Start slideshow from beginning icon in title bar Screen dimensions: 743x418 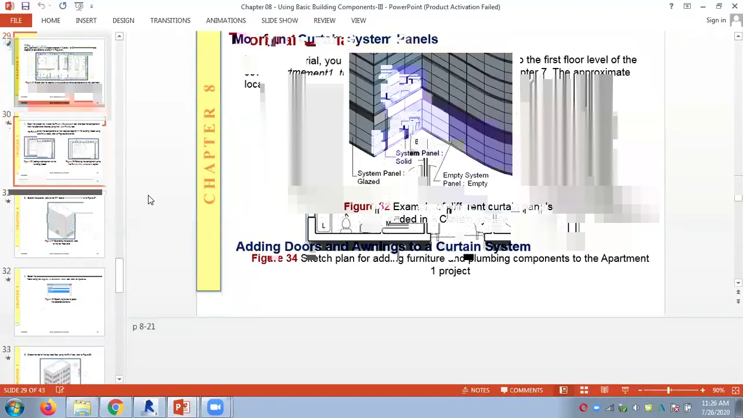(79, 6)
